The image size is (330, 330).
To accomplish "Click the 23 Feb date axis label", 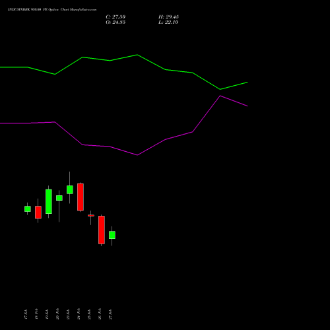I will (68, 314).
